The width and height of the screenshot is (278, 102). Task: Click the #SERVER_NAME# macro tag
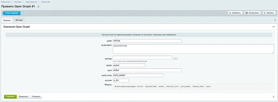(x=198, y=87)
